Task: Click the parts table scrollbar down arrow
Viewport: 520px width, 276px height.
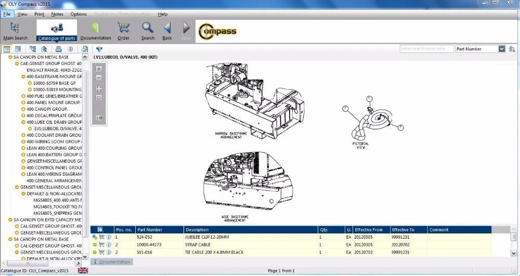Action: [x=514, y=254]
